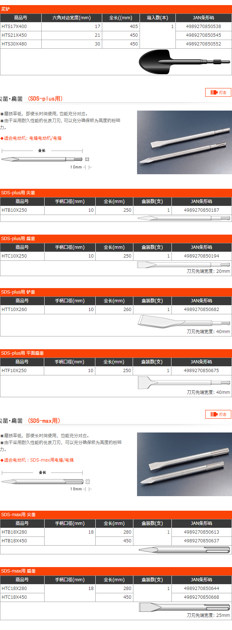
Task: Click the HTB10X250 pointed chisel illustration
Action: click(x=184, y=218)
